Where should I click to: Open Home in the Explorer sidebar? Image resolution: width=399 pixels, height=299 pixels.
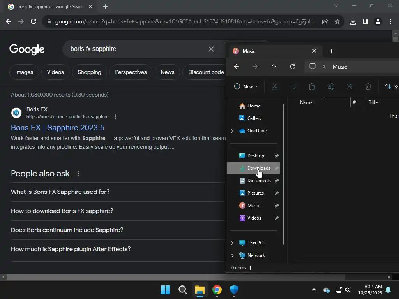(x=253, y=106)
